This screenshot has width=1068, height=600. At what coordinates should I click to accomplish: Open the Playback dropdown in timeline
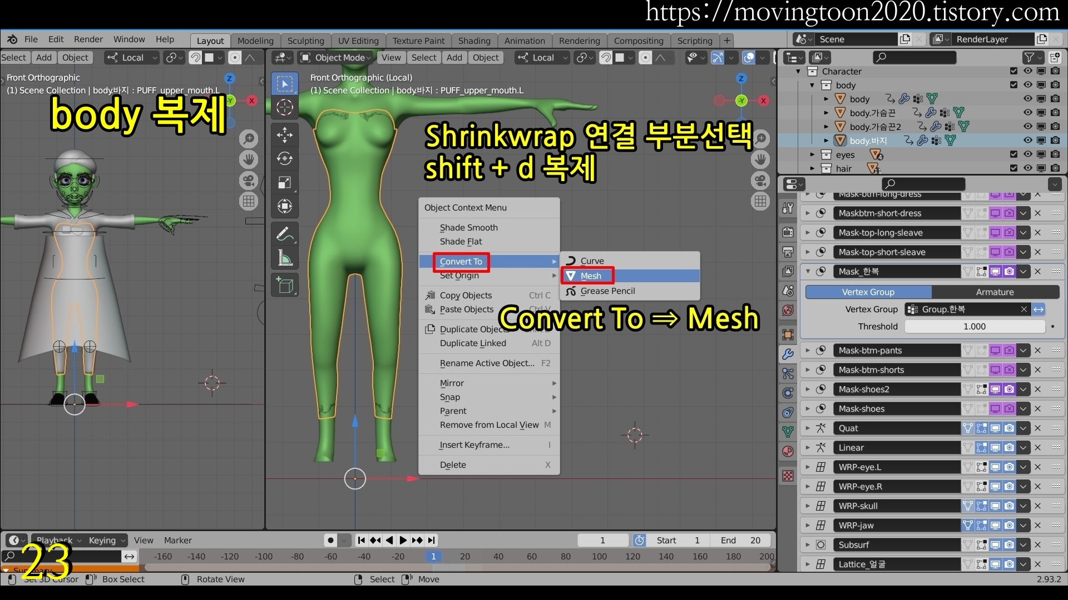coord(58,541)
